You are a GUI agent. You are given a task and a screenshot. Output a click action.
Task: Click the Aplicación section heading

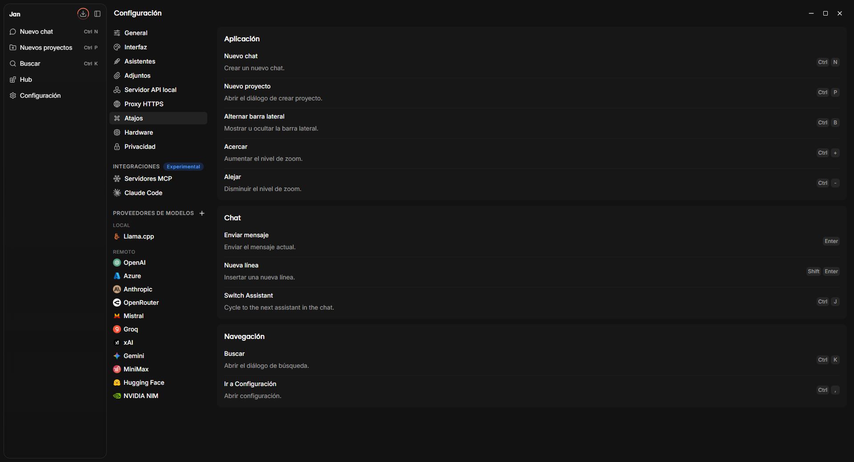coord(242,39)
